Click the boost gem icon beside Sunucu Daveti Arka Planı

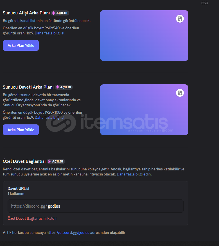[x=57, y=87]
